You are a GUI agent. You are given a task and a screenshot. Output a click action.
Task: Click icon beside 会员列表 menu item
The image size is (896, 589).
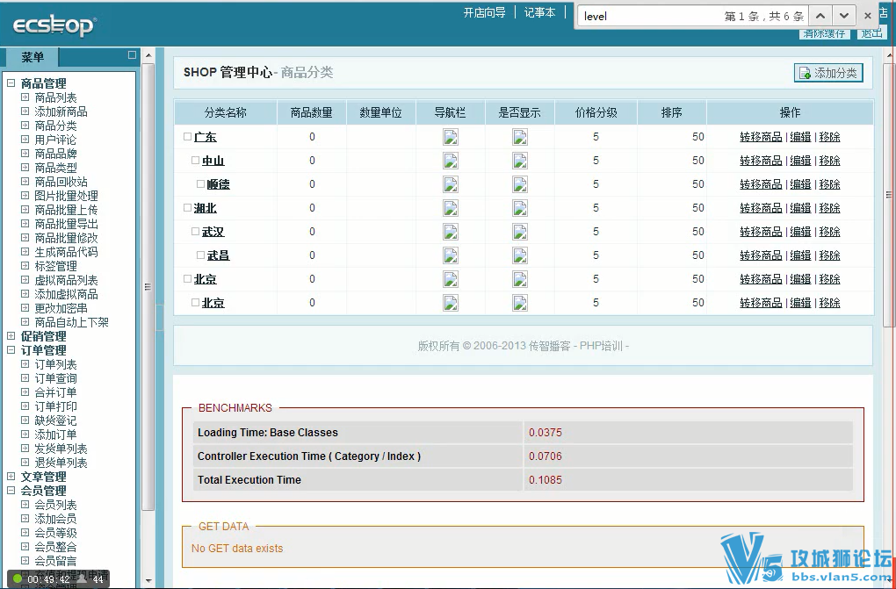tap(25, 505)
